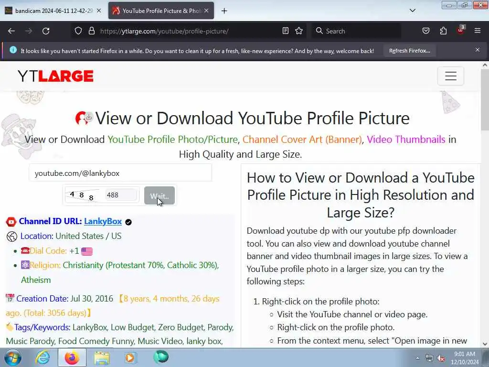Open the taskbar clock 9:01 AM

(x=465, y=358)
